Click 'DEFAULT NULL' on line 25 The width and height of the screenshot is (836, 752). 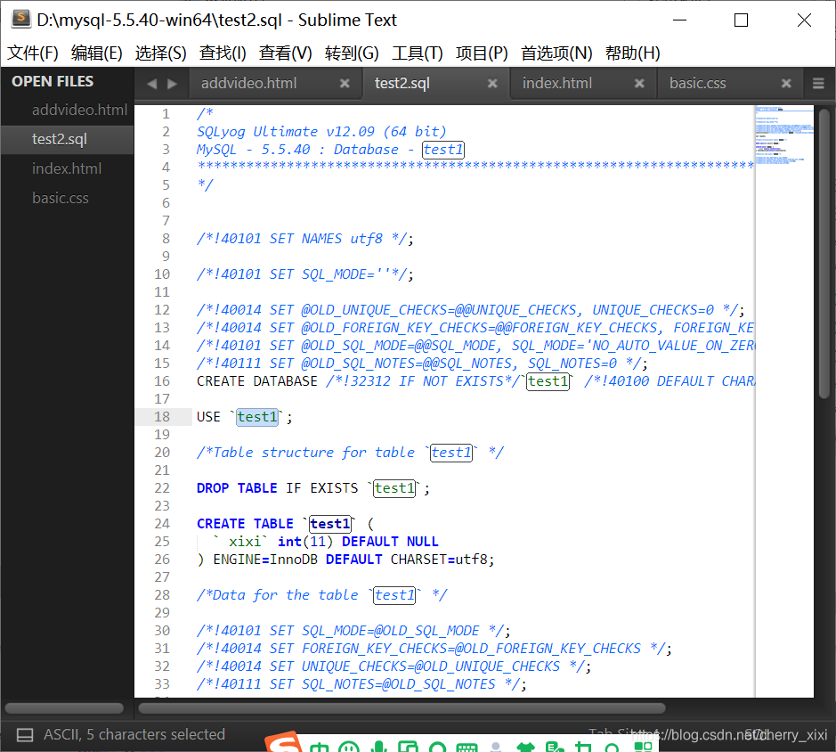(390, 542)
